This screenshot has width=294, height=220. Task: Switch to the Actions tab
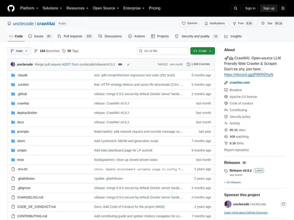tap(136, 36)
